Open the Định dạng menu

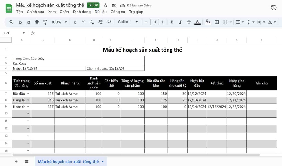point(81,12)
